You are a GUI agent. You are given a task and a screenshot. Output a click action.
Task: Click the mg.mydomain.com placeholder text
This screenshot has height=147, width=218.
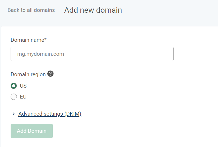41,54
